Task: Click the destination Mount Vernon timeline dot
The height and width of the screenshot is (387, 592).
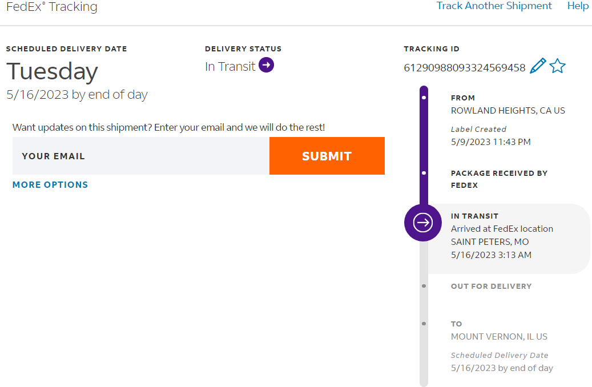Action: pyautogui.click(x=424, y=324)
